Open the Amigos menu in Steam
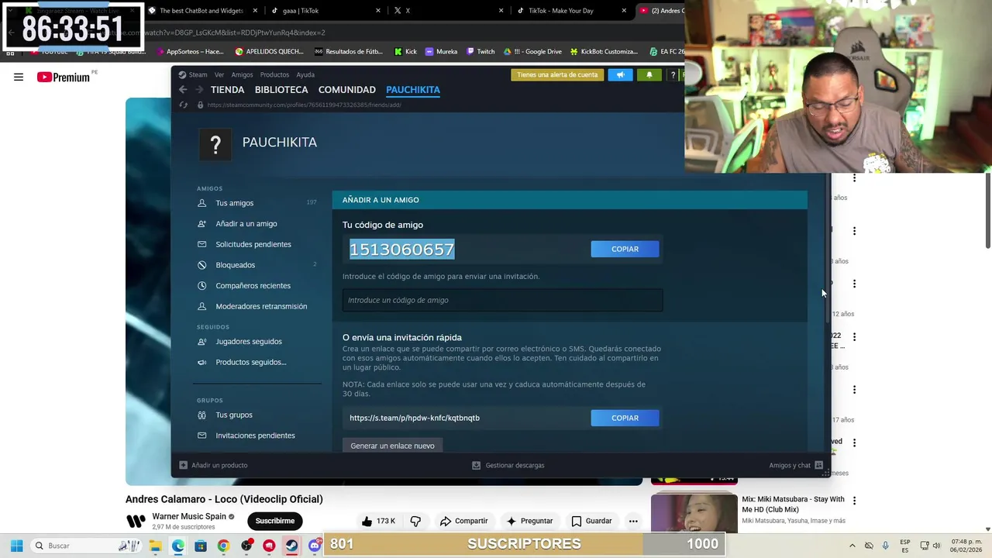 tap(242, 74)
